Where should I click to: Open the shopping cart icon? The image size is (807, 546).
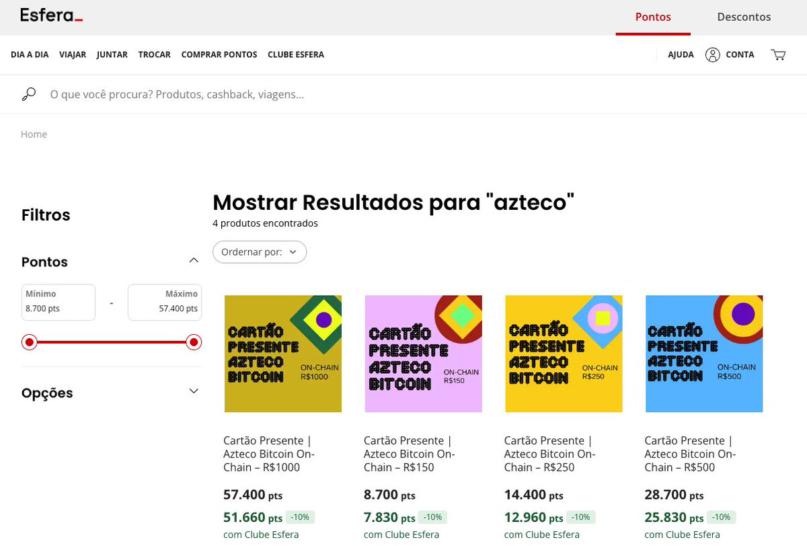click(778, 54)
